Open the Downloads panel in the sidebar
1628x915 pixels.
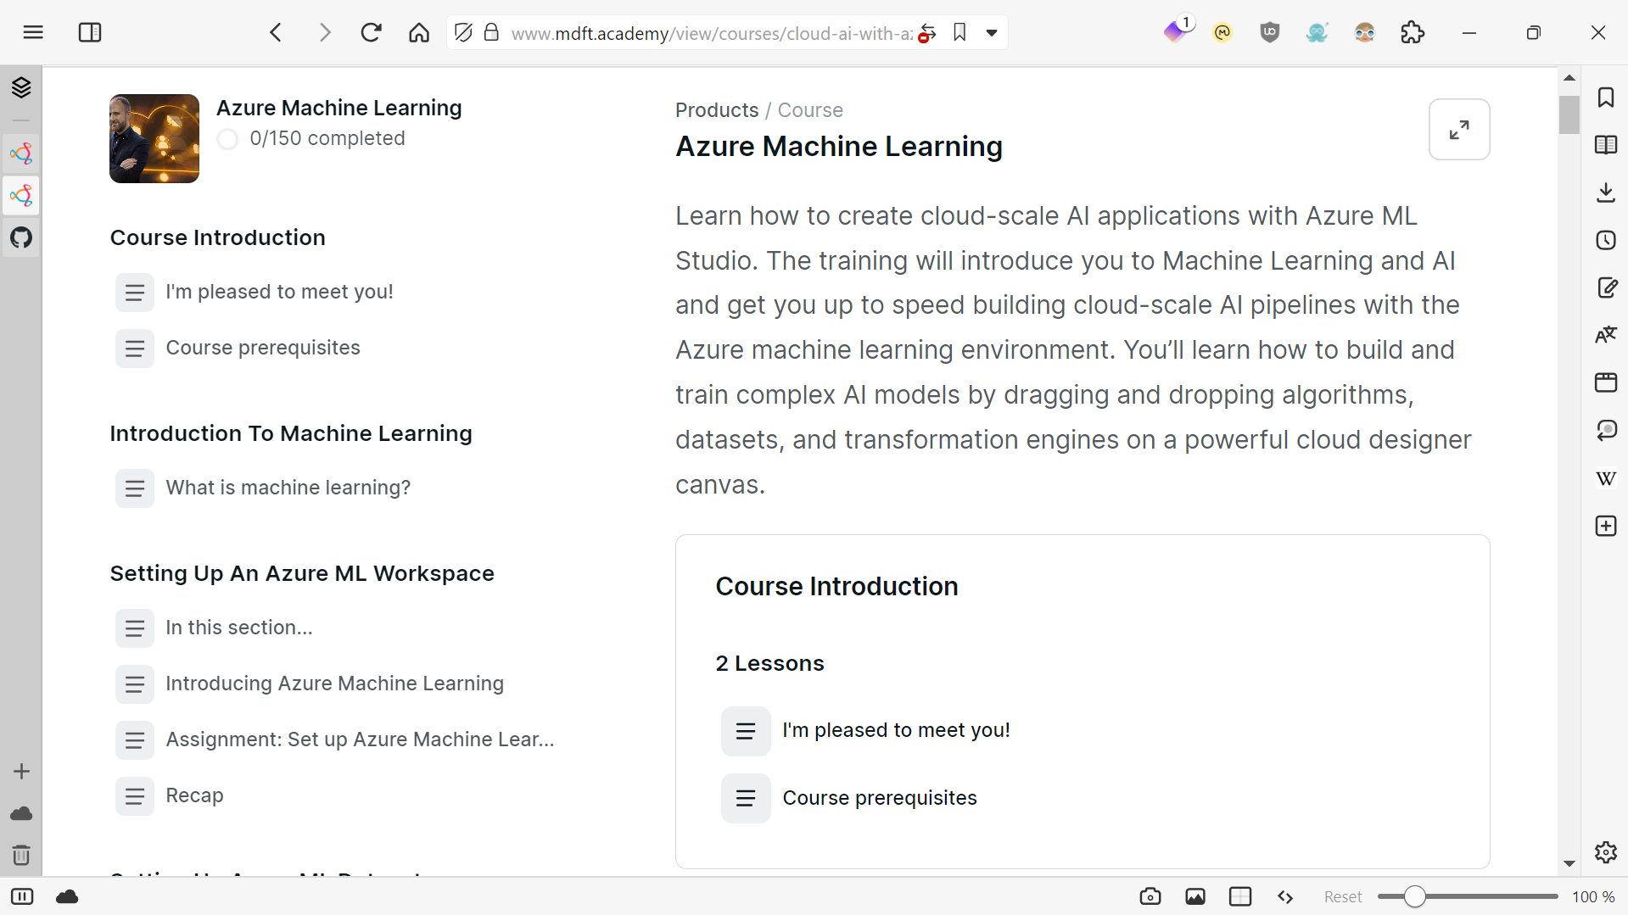(1606, 192)
